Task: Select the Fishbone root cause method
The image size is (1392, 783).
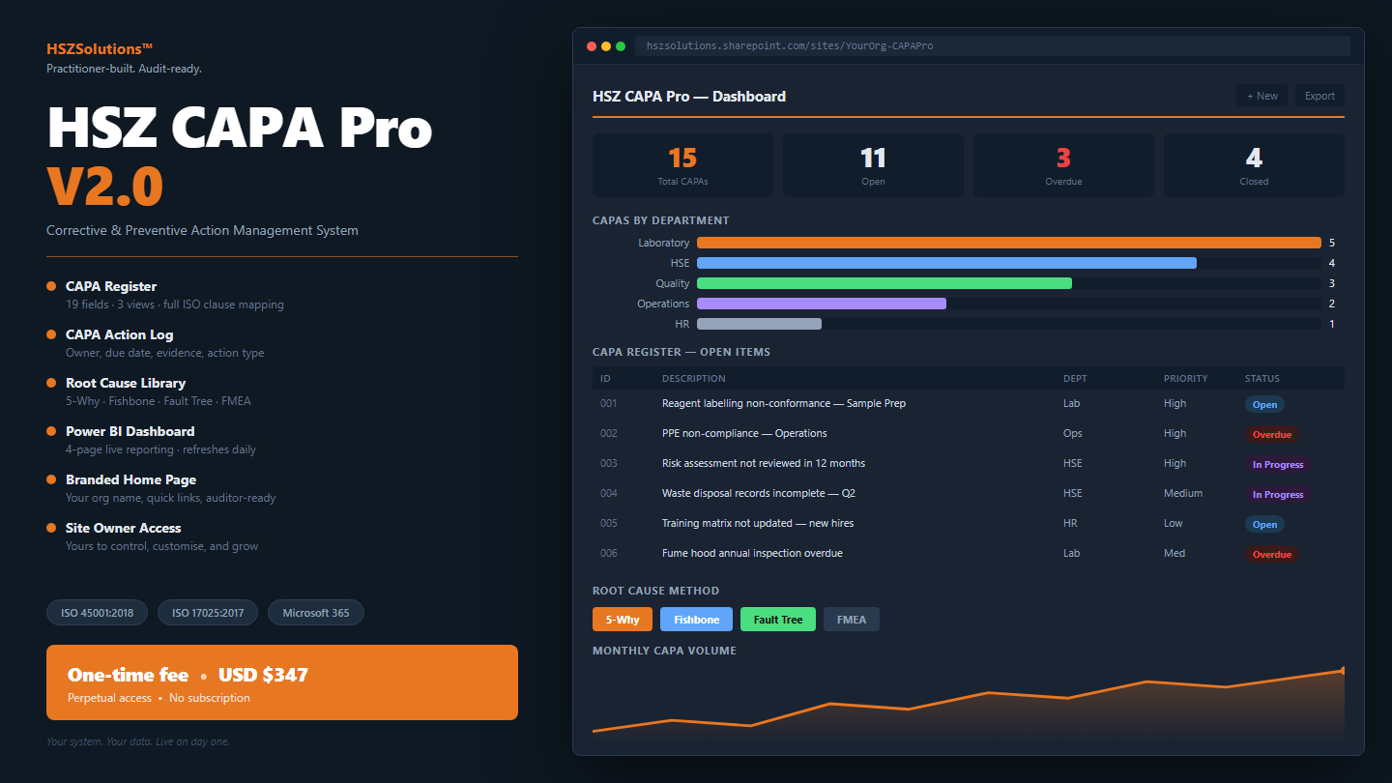Action: (x=696, y=620)
